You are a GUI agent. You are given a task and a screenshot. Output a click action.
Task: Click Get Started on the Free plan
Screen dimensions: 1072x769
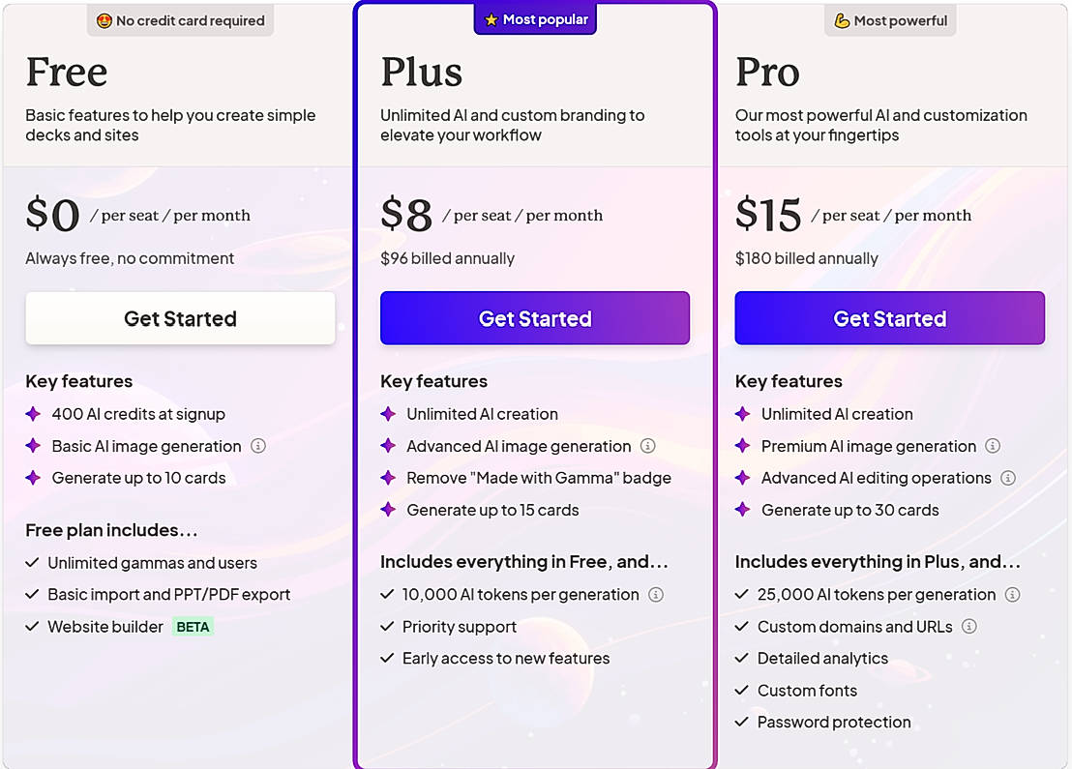point(180,318)
